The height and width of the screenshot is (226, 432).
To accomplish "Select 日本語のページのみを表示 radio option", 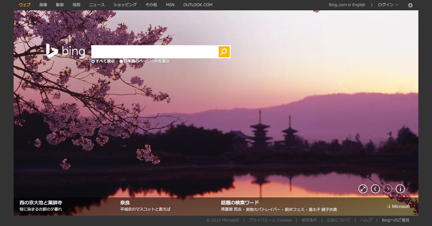I will pos(121,61).
